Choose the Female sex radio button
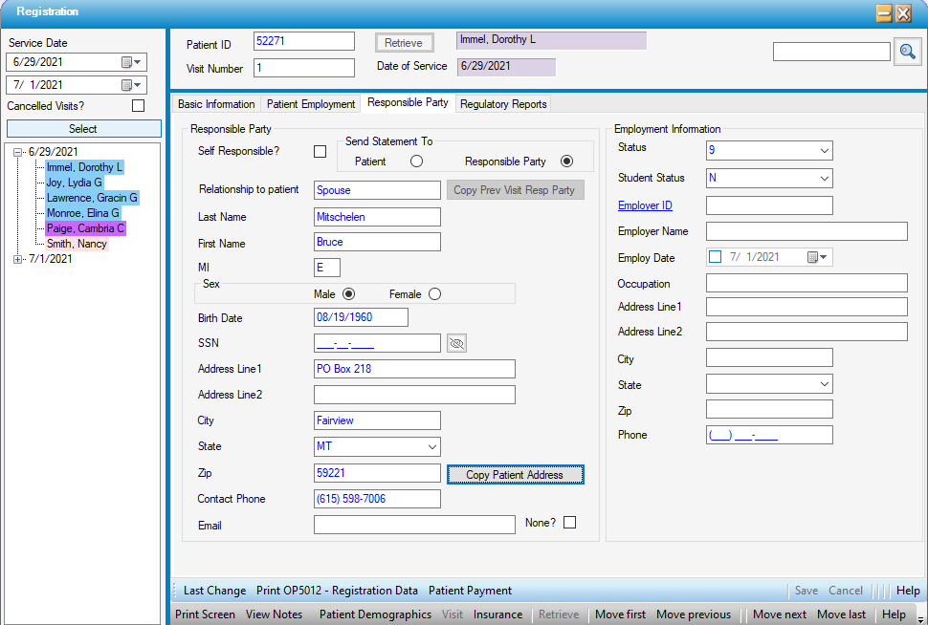Image resolution: width=928 pixels, height=625 pixels. click(435, 294)
